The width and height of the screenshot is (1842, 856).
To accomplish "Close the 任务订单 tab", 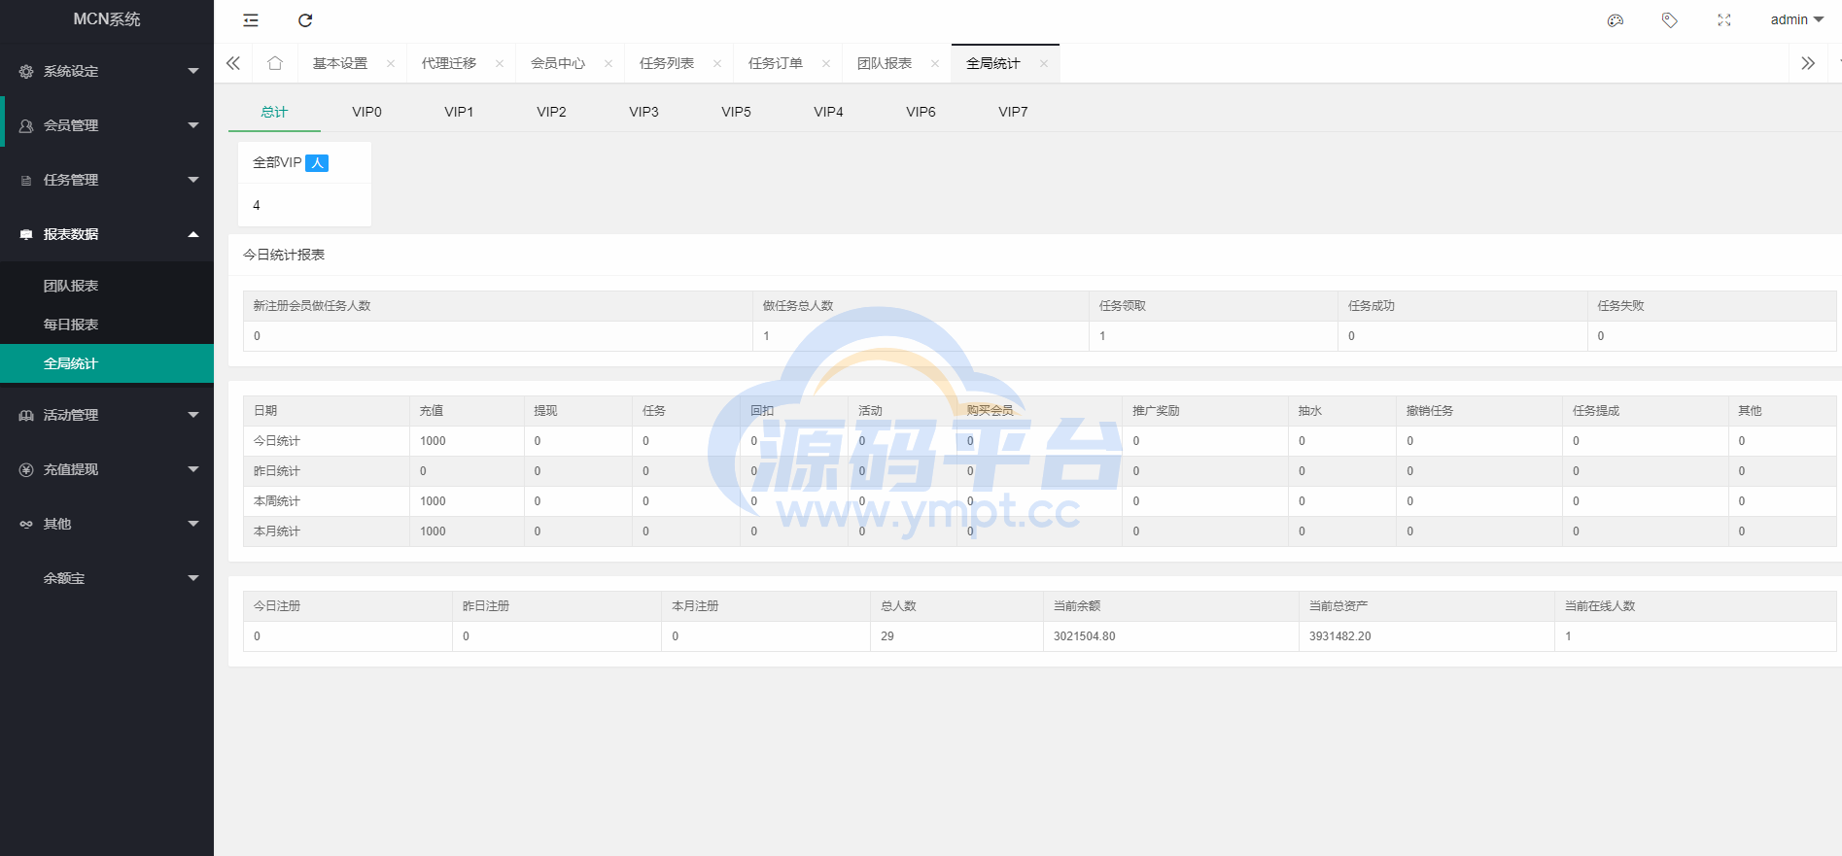I will (x=826, y=64).
